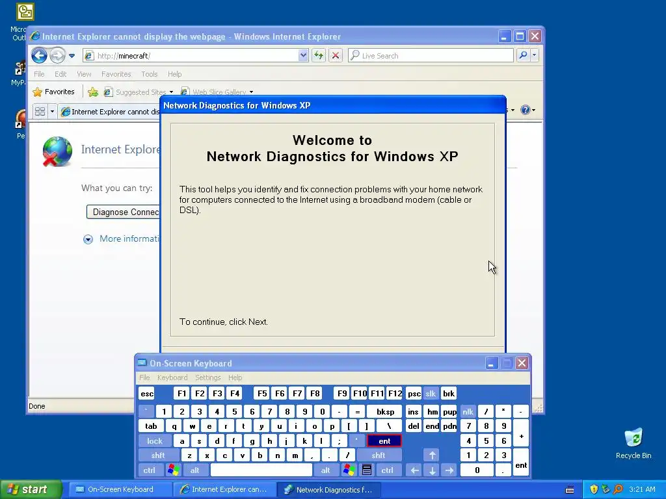666x499 pixels.
Task: Switch to Internet Explorer taskbar button
Action: (224, 489)
